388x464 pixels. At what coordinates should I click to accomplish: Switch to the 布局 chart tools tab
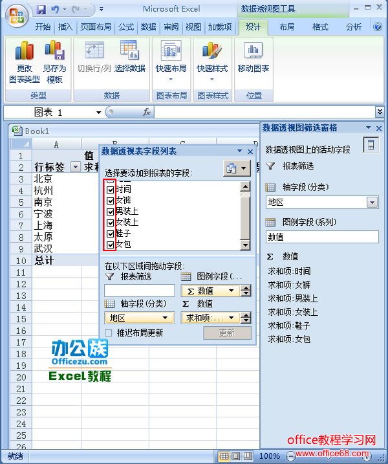point(287,27)
